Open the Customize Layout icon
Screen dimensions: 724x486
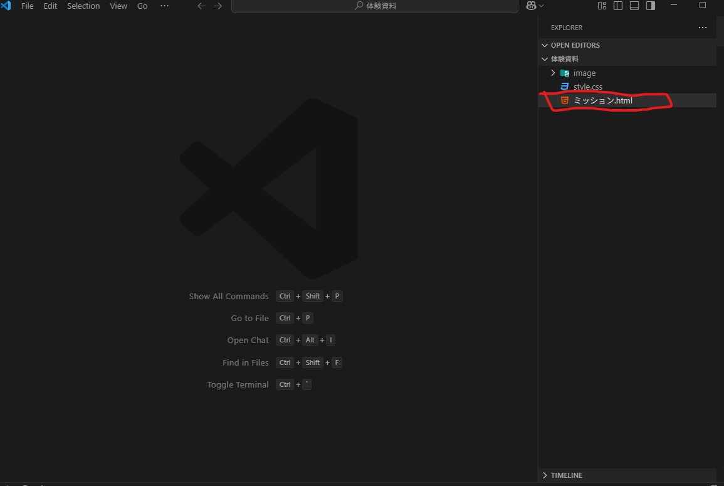602,6
